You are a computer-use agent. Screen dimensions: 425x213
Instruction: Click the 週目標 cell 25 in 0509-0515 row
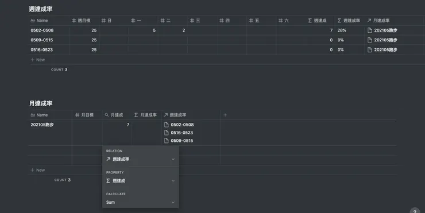point(84,40)
